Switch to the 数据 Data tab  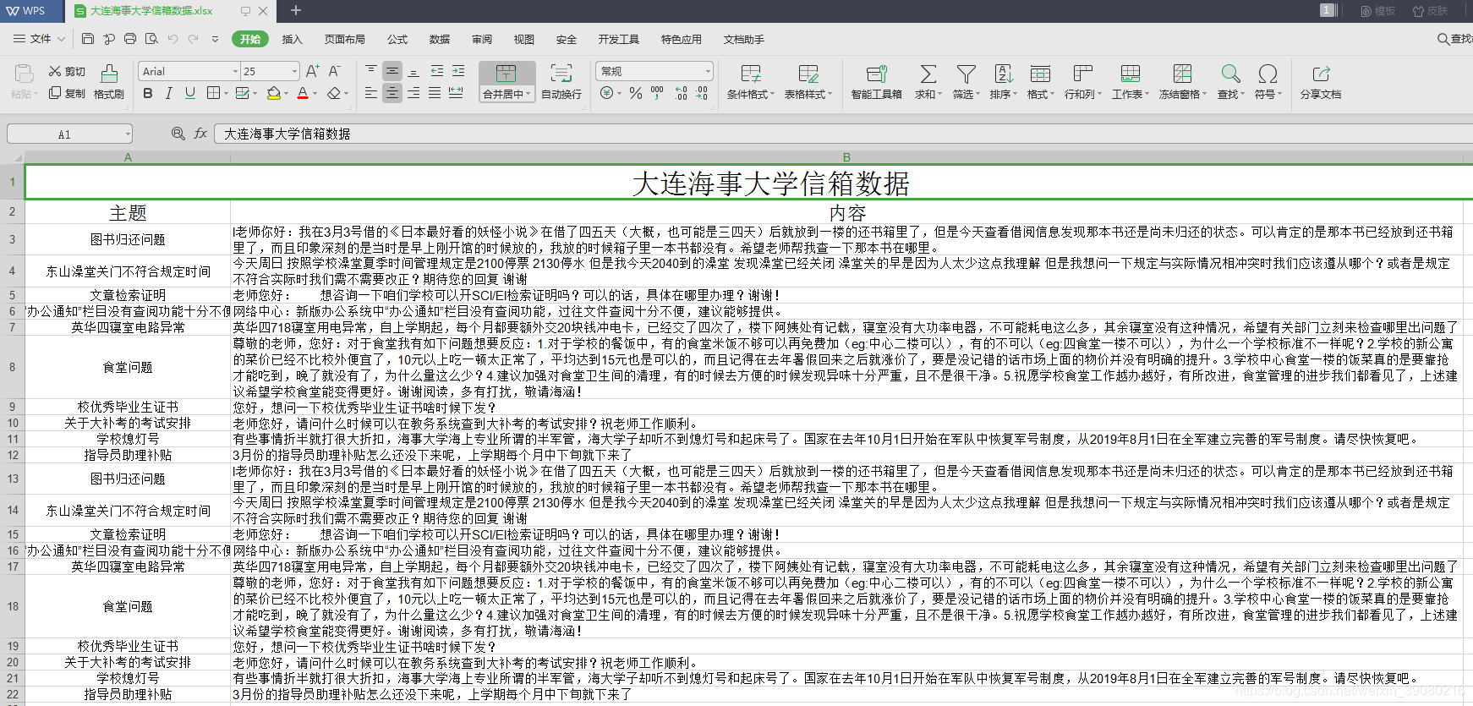[x=440, y=39]
